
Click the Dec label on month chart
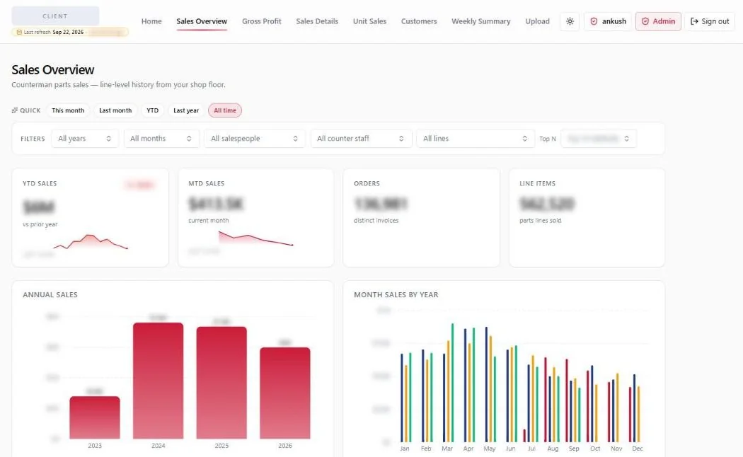click(x=638, y=449)
